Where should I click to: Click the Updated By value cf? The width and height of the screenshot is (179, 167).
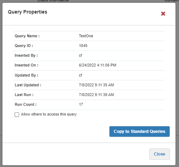pos(80,75)
